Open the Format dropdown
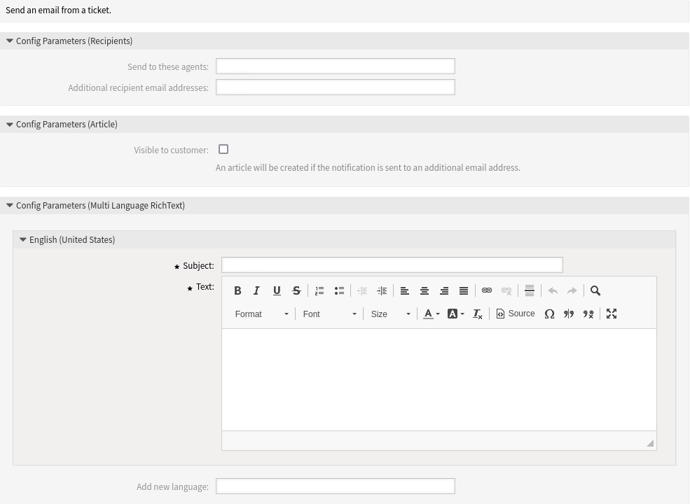Viewport: 690px width, 504px height. click(x=261, y=314)
